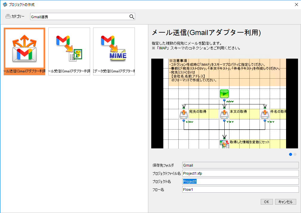The height and width of the screenshot is (213, 301).
Task: Click the 保存先フォルダ label
Action: tap(163, 165)
